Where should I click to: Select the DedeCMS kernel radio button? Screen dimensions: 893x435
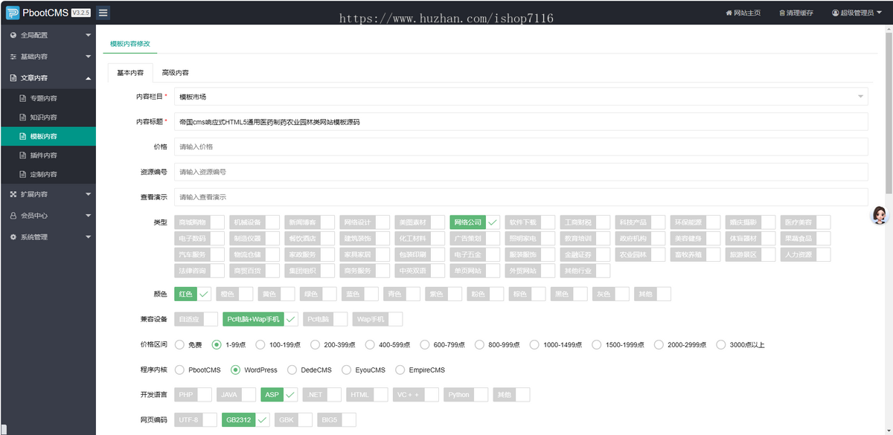[x=292, y=370]
